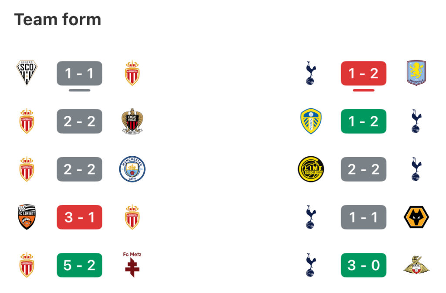Screen dimensions: 446x293
Task: Select the Doncaster Rovers crest
Action: point(416,265)
